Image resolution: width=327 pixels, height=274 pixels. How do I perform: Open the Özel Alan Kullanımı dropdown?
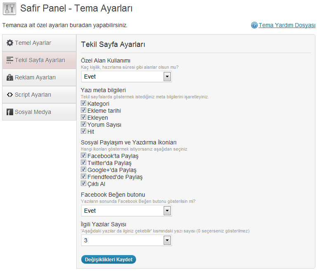pyautogui.click(x=126, y=77)
